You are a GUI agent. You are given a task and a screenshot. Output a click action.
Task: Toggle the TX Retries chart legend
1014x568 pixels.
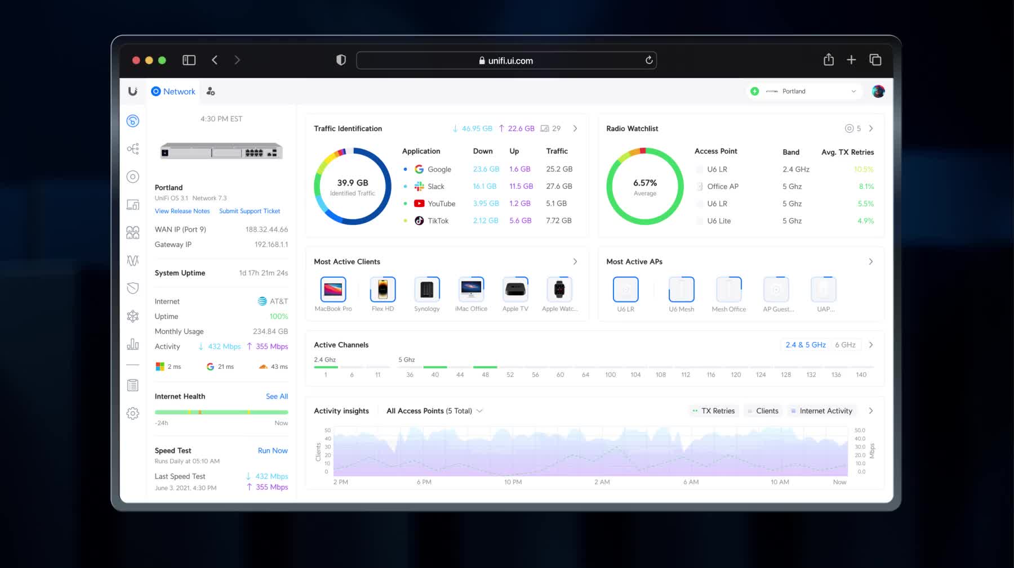713,411
